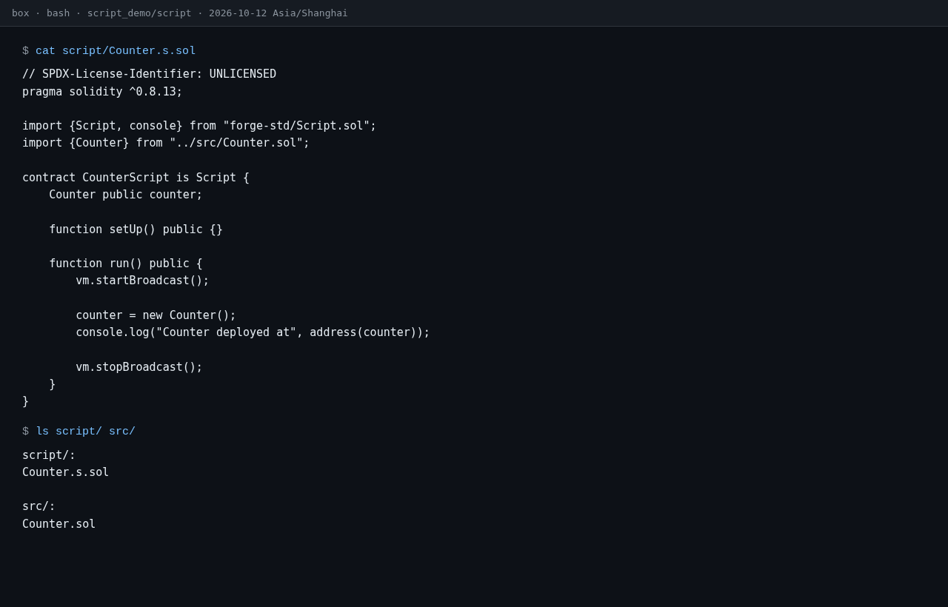948x607 pixels.
Task: Click the 'function run() public {' line
Action: click(126, 264)
